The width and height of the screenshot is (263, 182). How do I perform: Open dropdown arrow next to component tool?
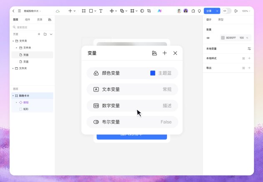[x=116, y=11]
